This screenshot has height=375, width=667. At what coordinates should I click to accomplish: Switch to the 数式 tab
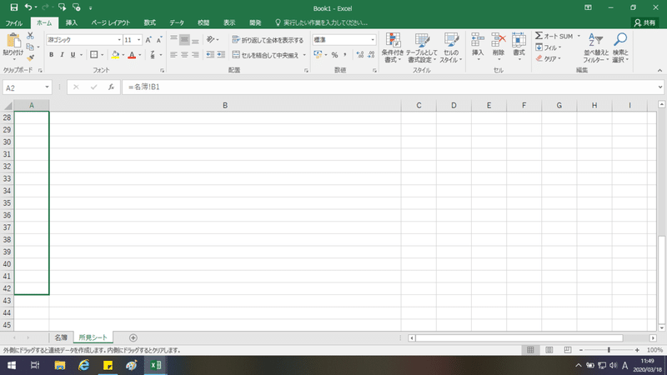(x=150, y=23)
